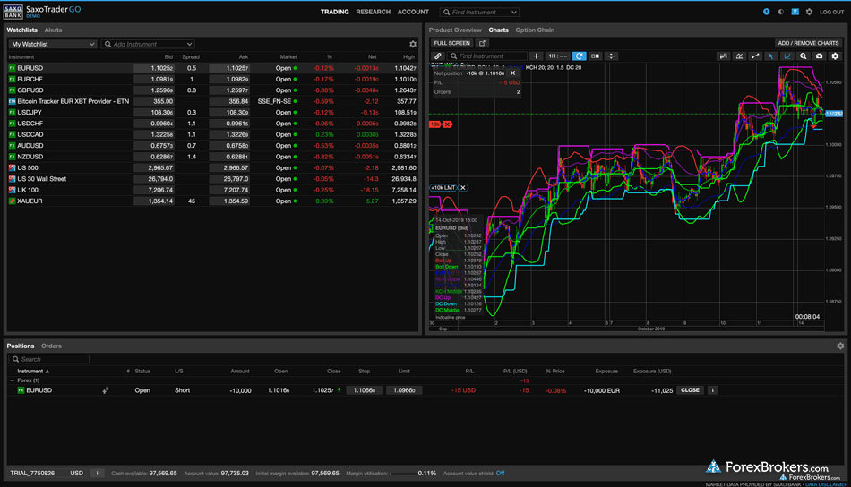This screenshot has width=851, height=487.
Task: Open watchlist settings gear icon
Action: pos(413,44)
